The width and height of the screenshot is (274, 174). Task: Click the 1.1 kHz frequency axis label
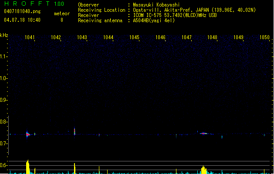tap(3, 57)
